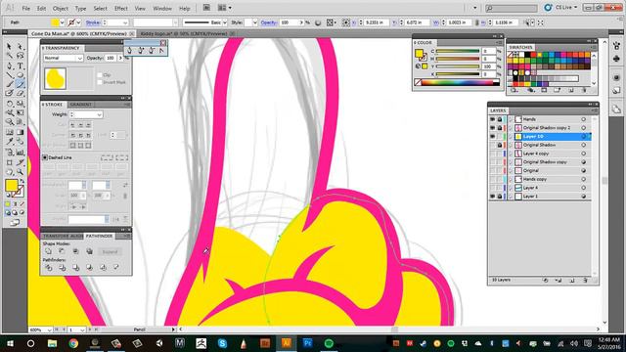Screen dimensions: 626x352
Task: Click the Unite shape mode in Pathfinder
Action: click(48, 251)
